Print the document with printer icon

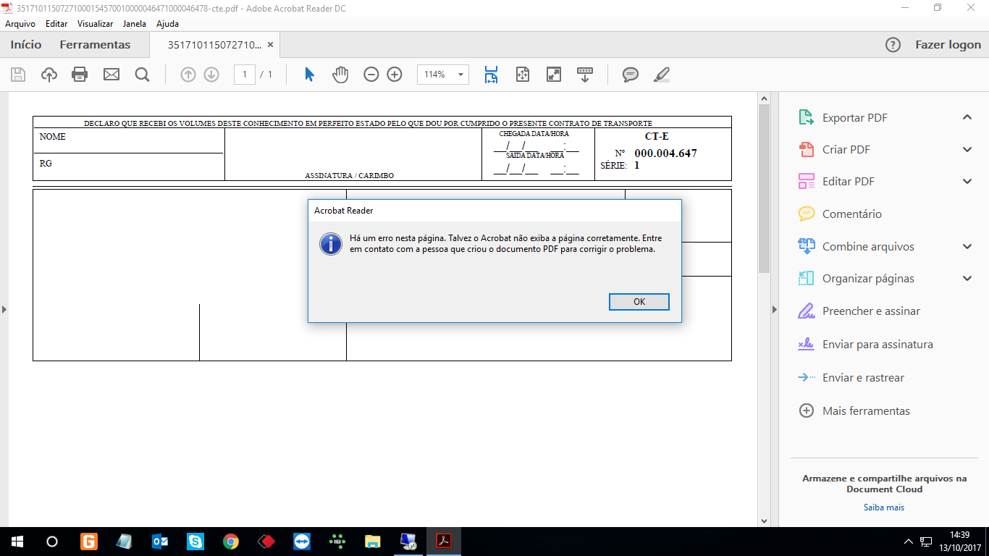tap(80, 74)
